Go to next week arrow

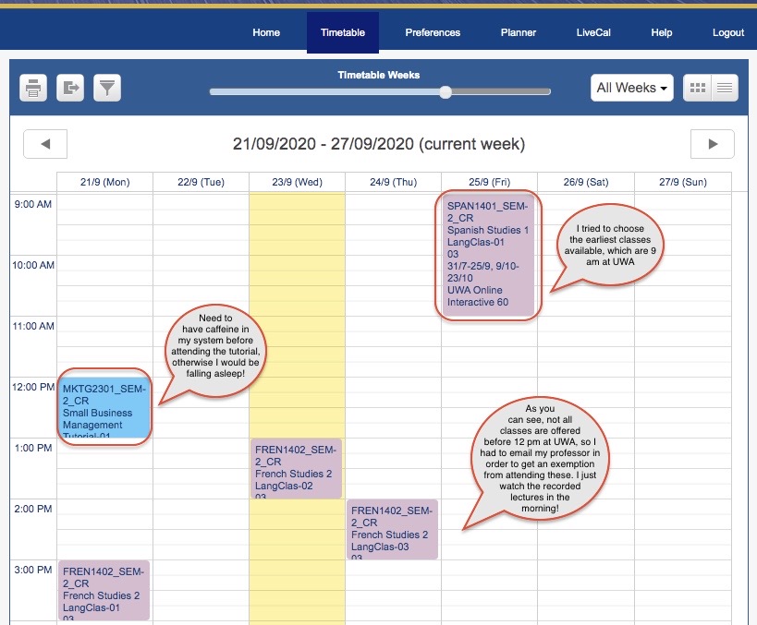(x=712, y=144)
